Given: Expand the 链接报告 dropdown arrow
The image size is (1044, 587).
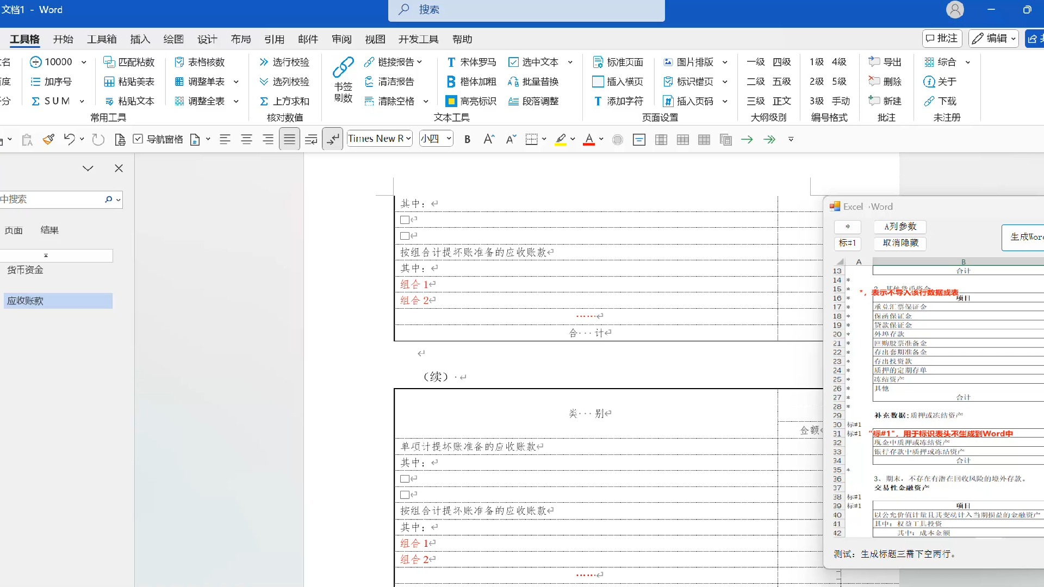Looking at the screenshot, I should pos(420,62).
